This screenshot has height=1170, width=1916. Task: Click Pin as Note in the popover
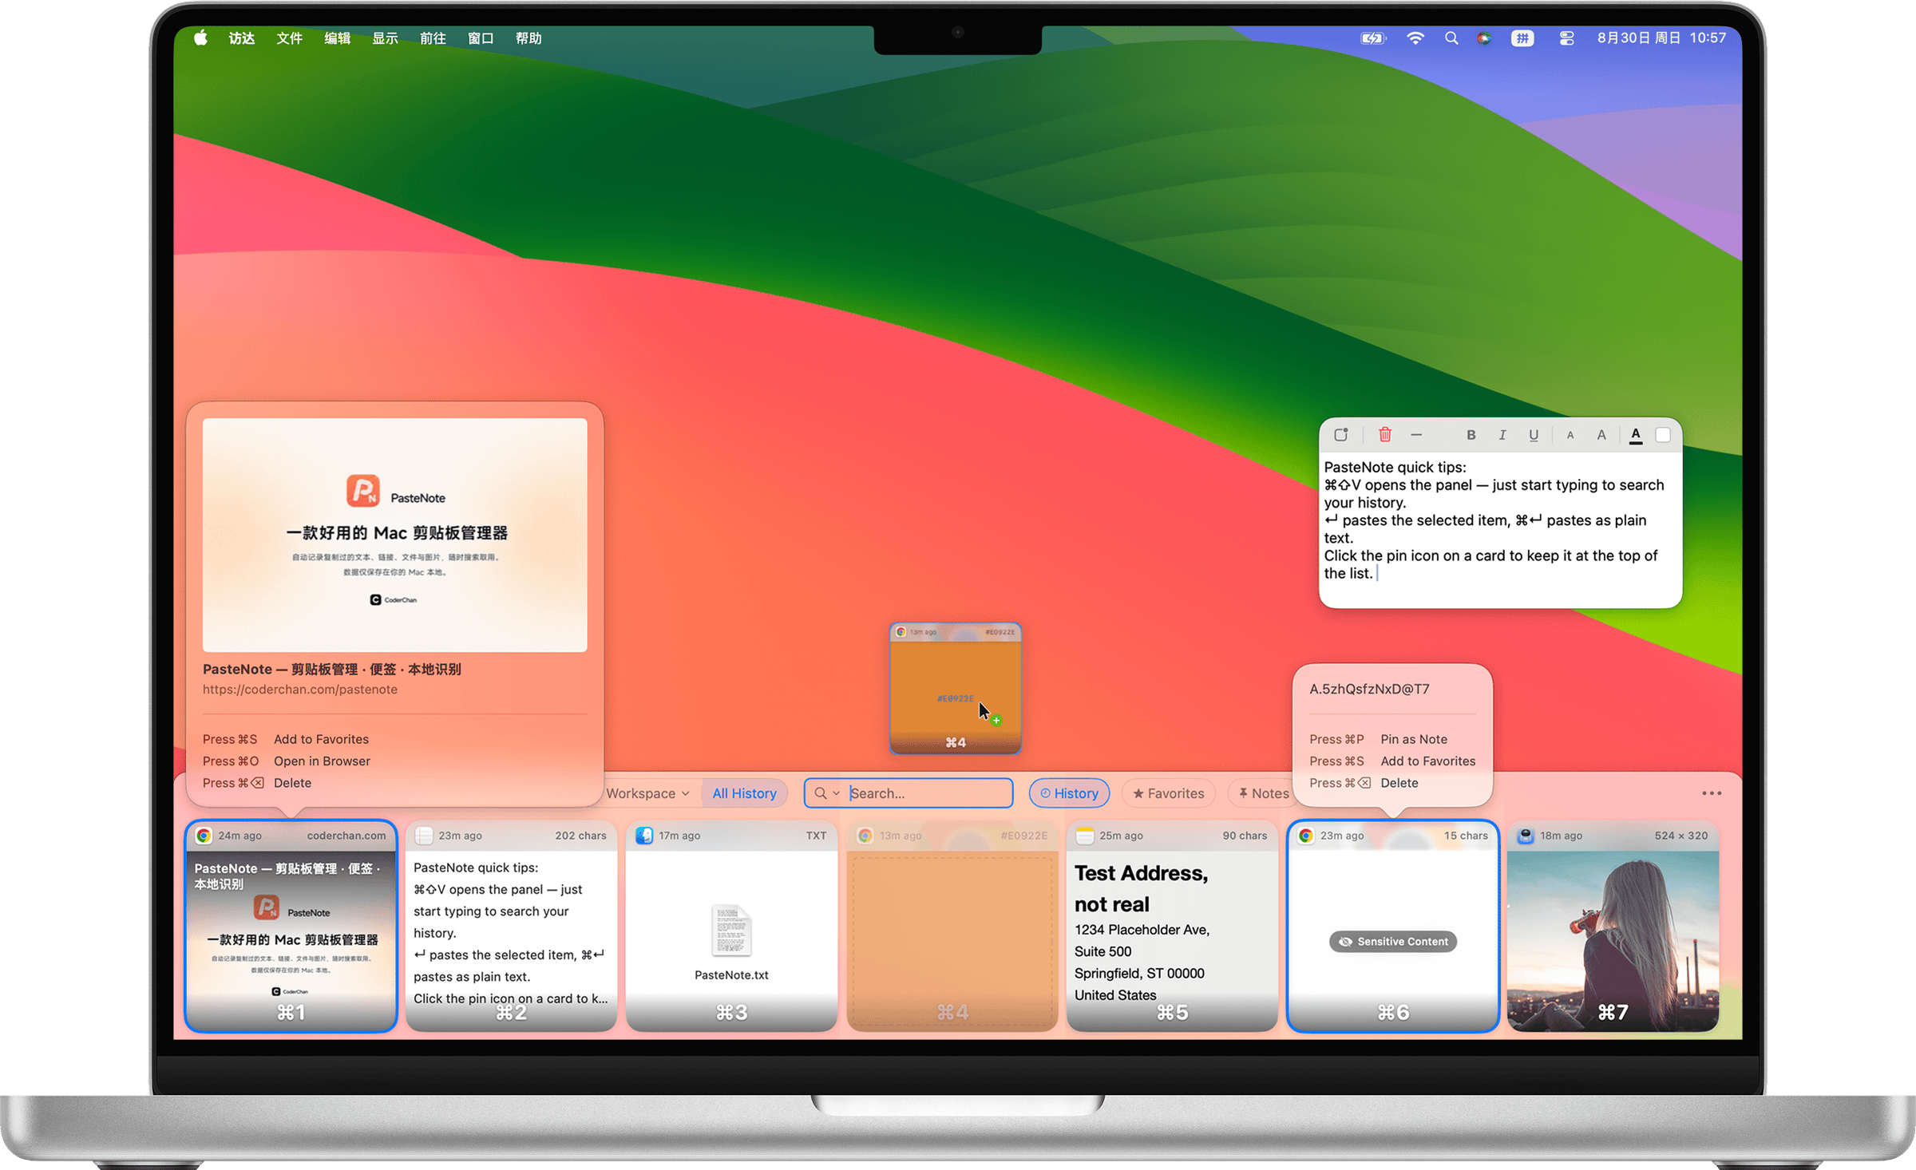(1413, 739)
